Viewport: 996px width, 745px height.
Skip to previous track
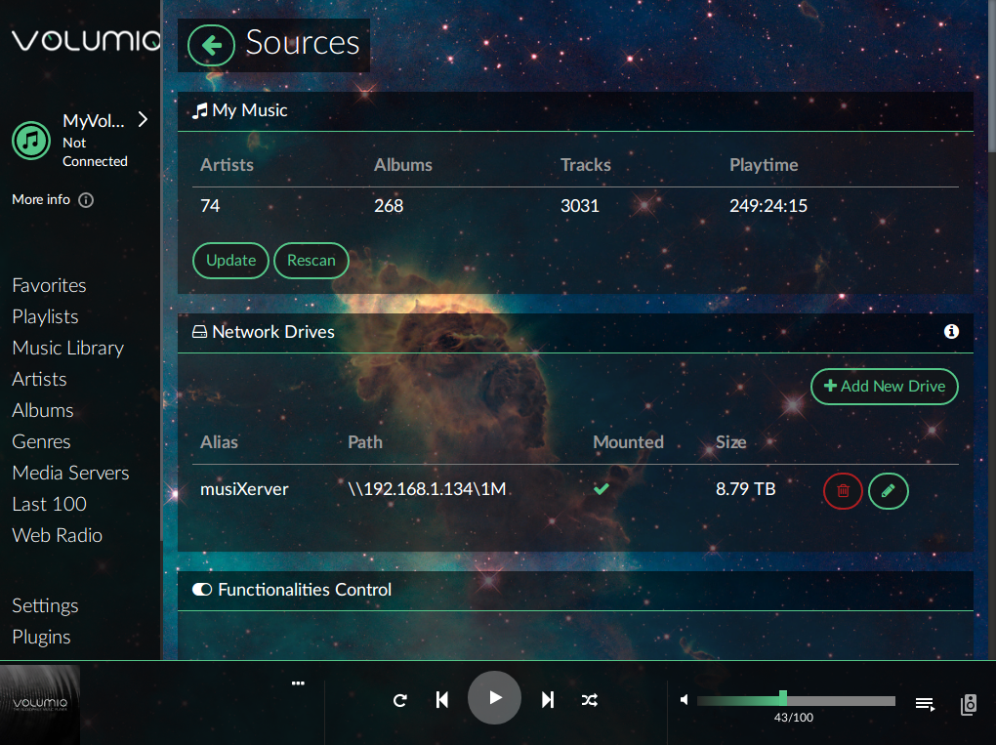(442, 700)
